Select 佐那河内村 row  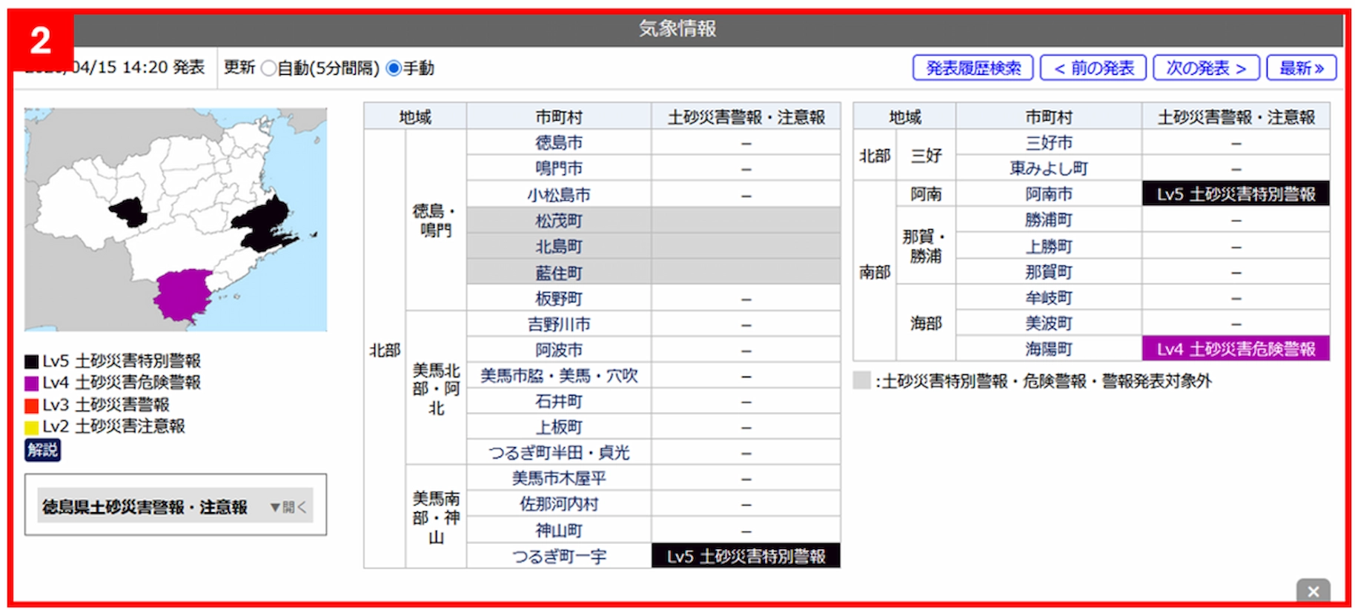pos(653,504)
